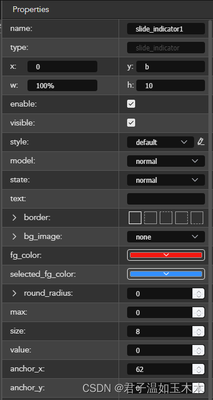This screenshot has width=213, height=400.
Task: Increase the value property
Action: point(199,347)
